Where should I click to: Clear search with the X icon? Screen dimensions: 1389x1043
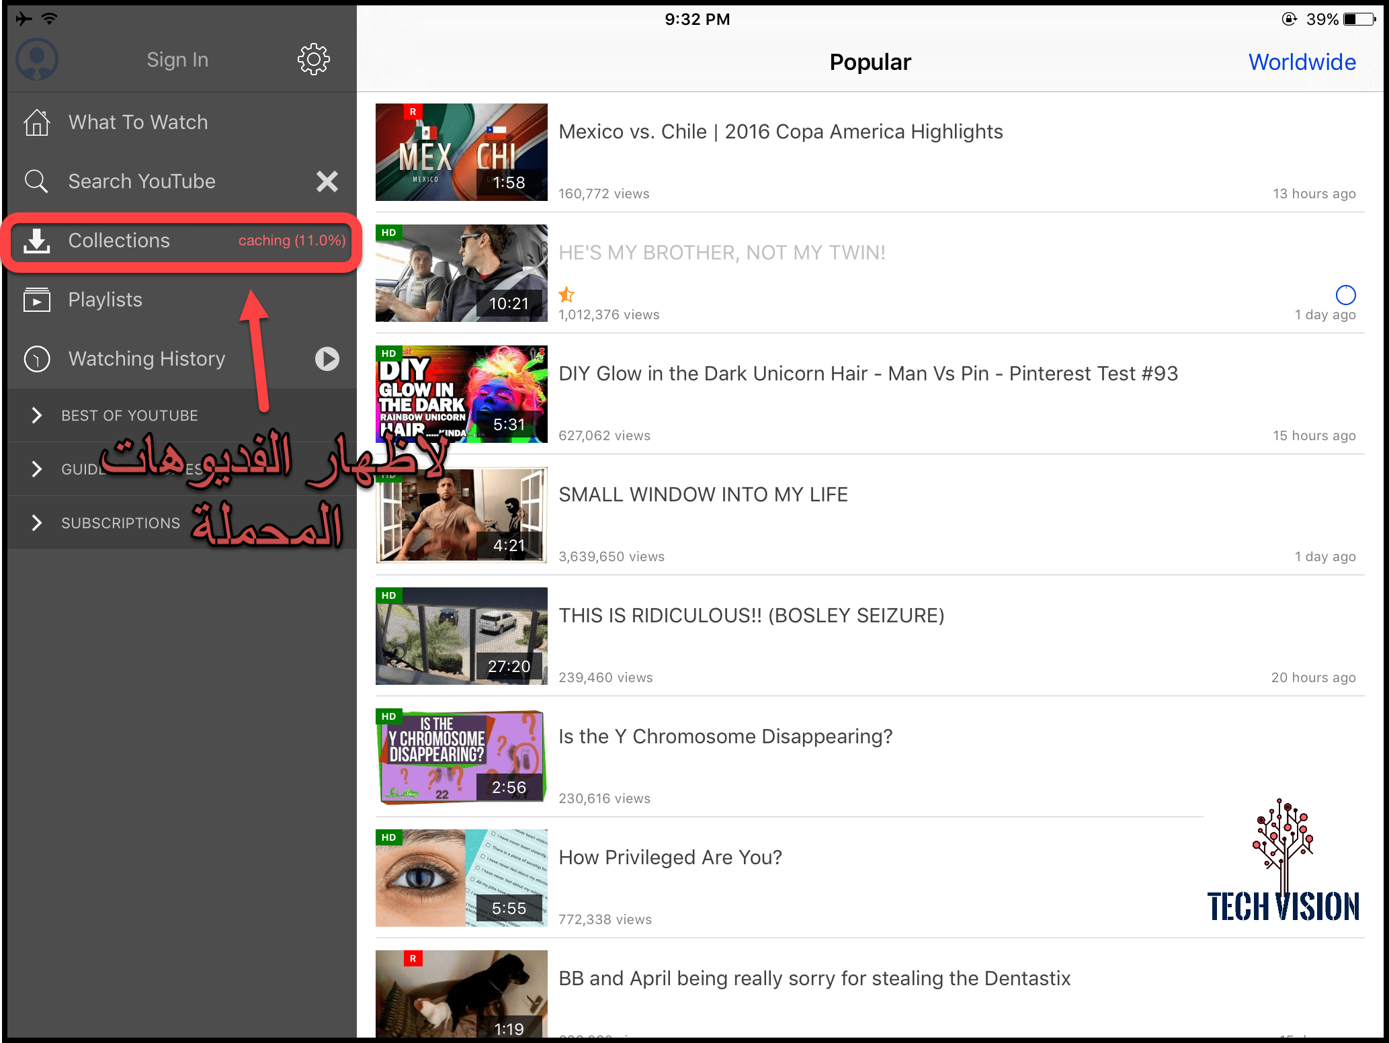coord(327,181)
